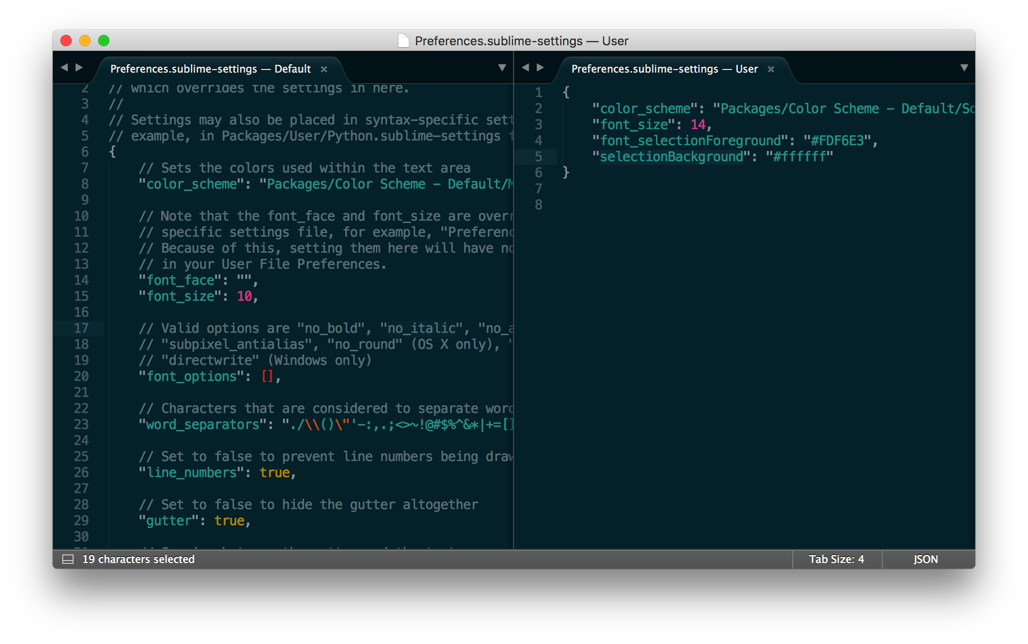This screenshot has height=644, width=1028.
Task: Open the Tab Size selector
Action: [837, 559]
